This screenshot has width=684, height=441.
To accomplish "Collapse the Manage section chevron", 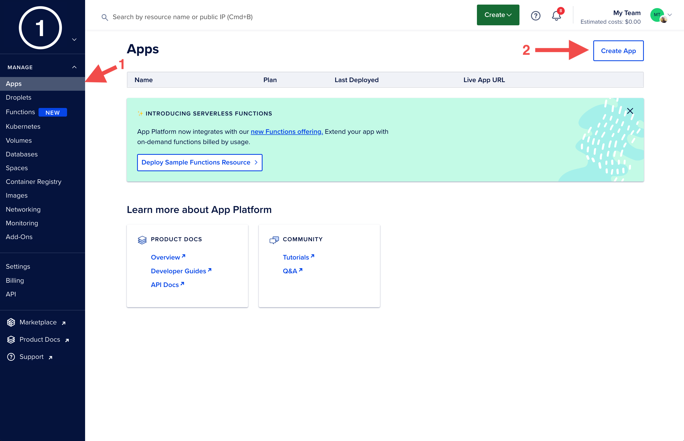I will 74,67.
